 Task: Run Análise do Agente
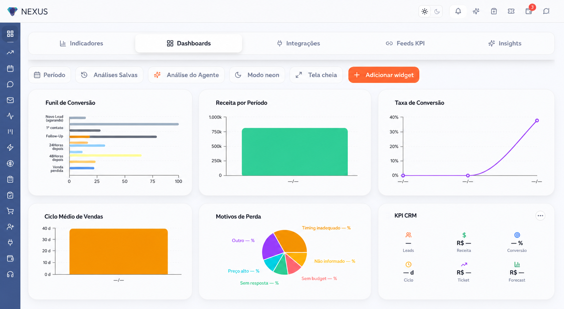click(186, 75)
